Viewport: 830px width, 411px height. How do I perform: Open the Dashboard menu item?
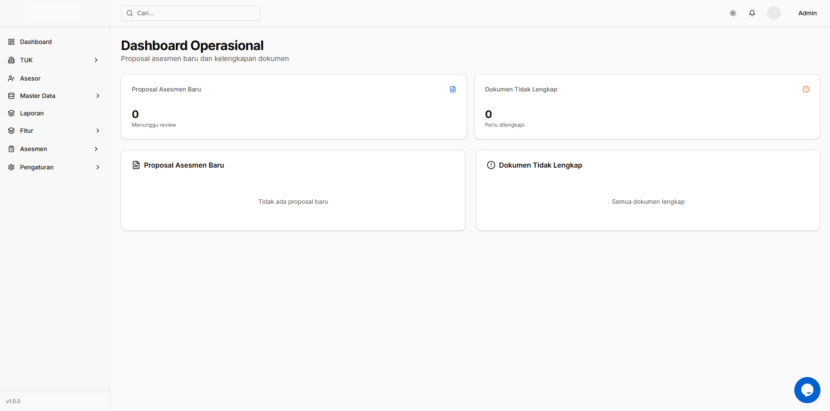(x=55, y=42)
